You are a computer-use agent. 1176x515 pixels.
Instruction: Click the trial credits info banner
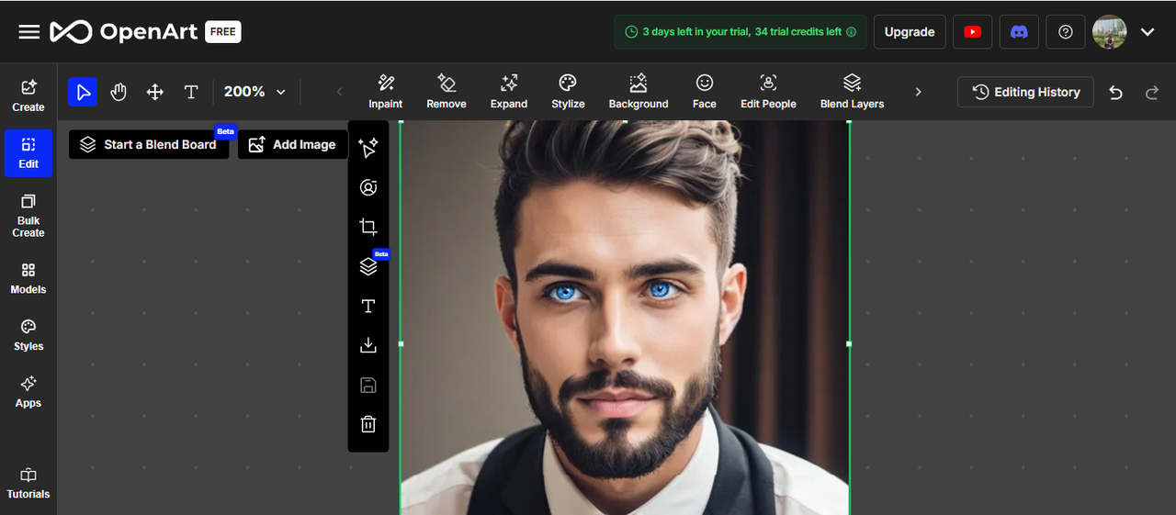(740, 32)
